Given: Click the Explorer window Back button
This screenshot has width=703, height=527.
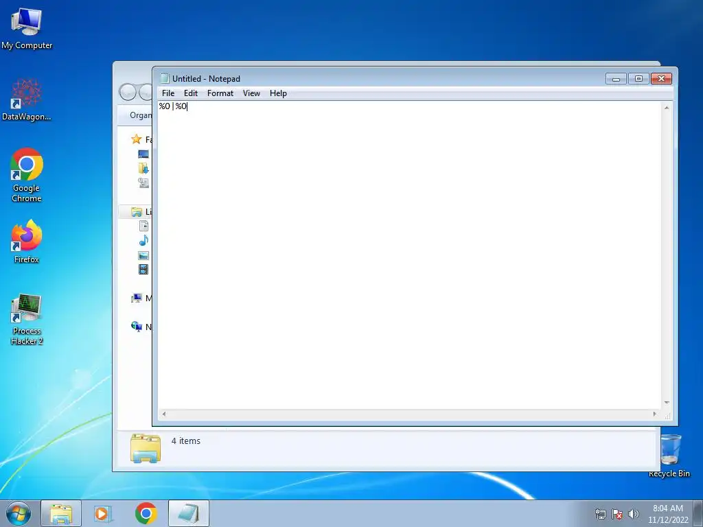Looking at the screenshot, I should (x=128, y=93).
